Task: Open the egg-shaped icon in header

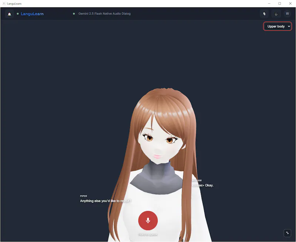Action: pos(264,14)
